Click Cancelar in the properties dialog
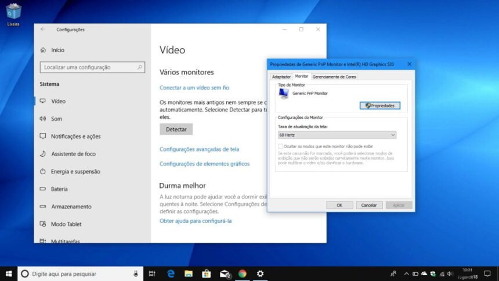This screenshot has height=281, width=499. [369, 205]
